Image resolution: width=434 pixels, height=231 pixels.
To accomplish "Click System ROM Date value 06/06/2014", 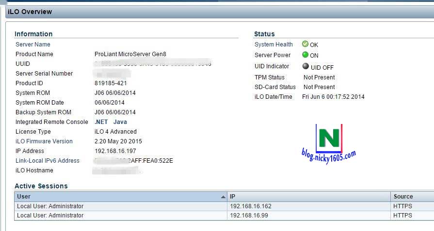I will pos(109,103).
